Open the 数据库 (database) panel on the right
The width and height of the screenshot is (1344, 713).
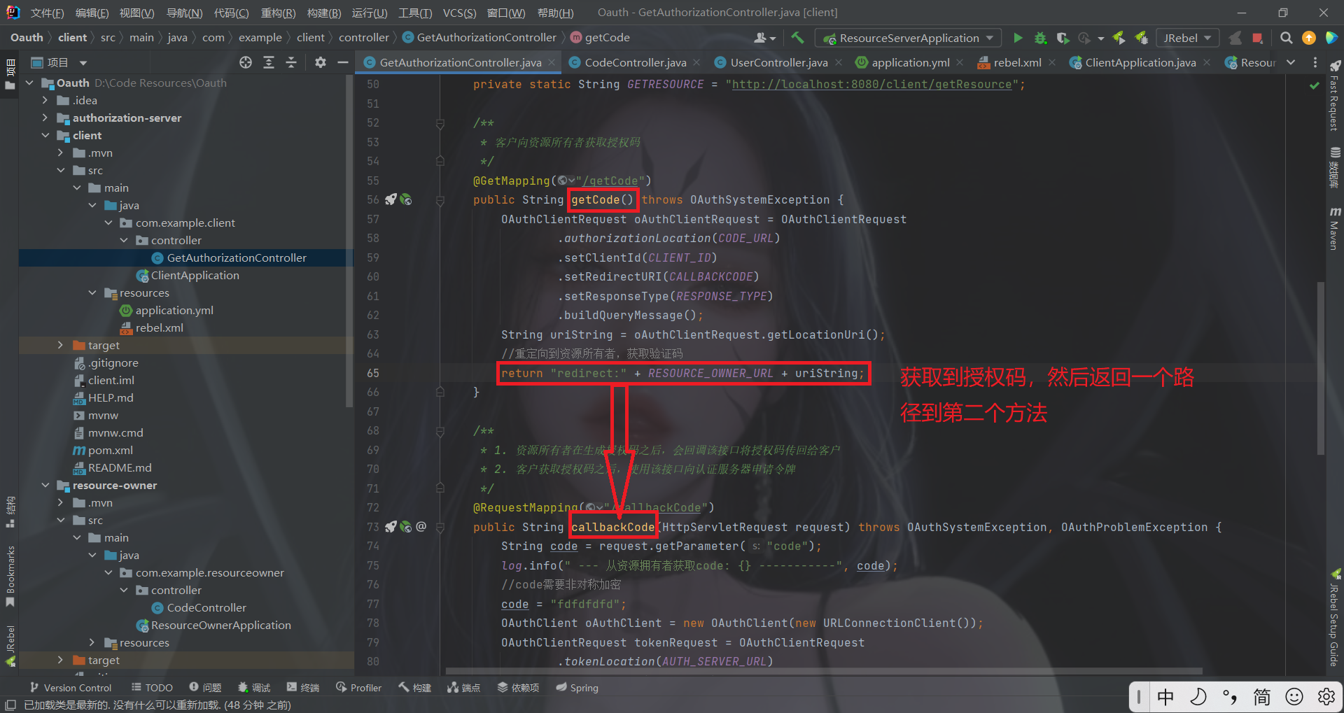coord(1334,168)
